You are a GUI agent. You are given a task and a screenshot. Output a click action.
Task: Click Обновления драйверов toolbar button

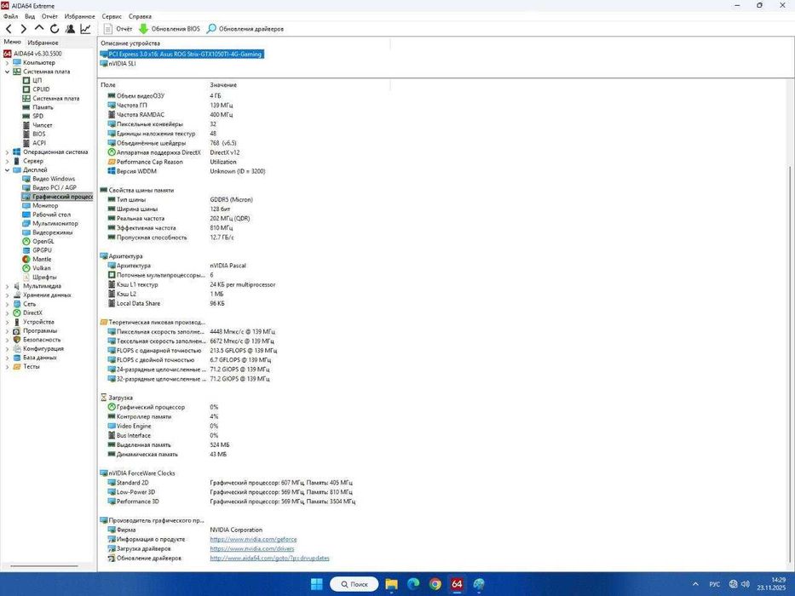click(245, 29)
